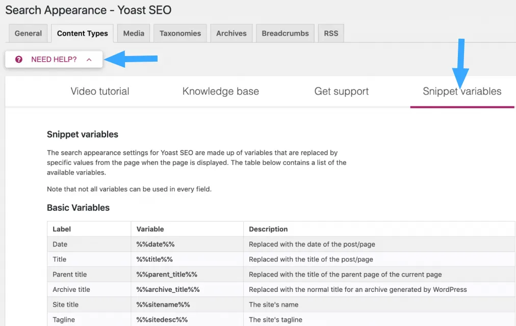516x326 pixels.
Task: Select the Snippet variables tab
Action: point(462,91)
